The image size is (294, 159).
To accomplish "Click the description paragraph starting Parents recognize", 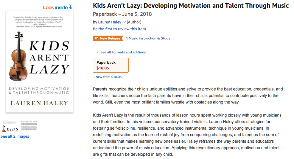I will 188,96.
